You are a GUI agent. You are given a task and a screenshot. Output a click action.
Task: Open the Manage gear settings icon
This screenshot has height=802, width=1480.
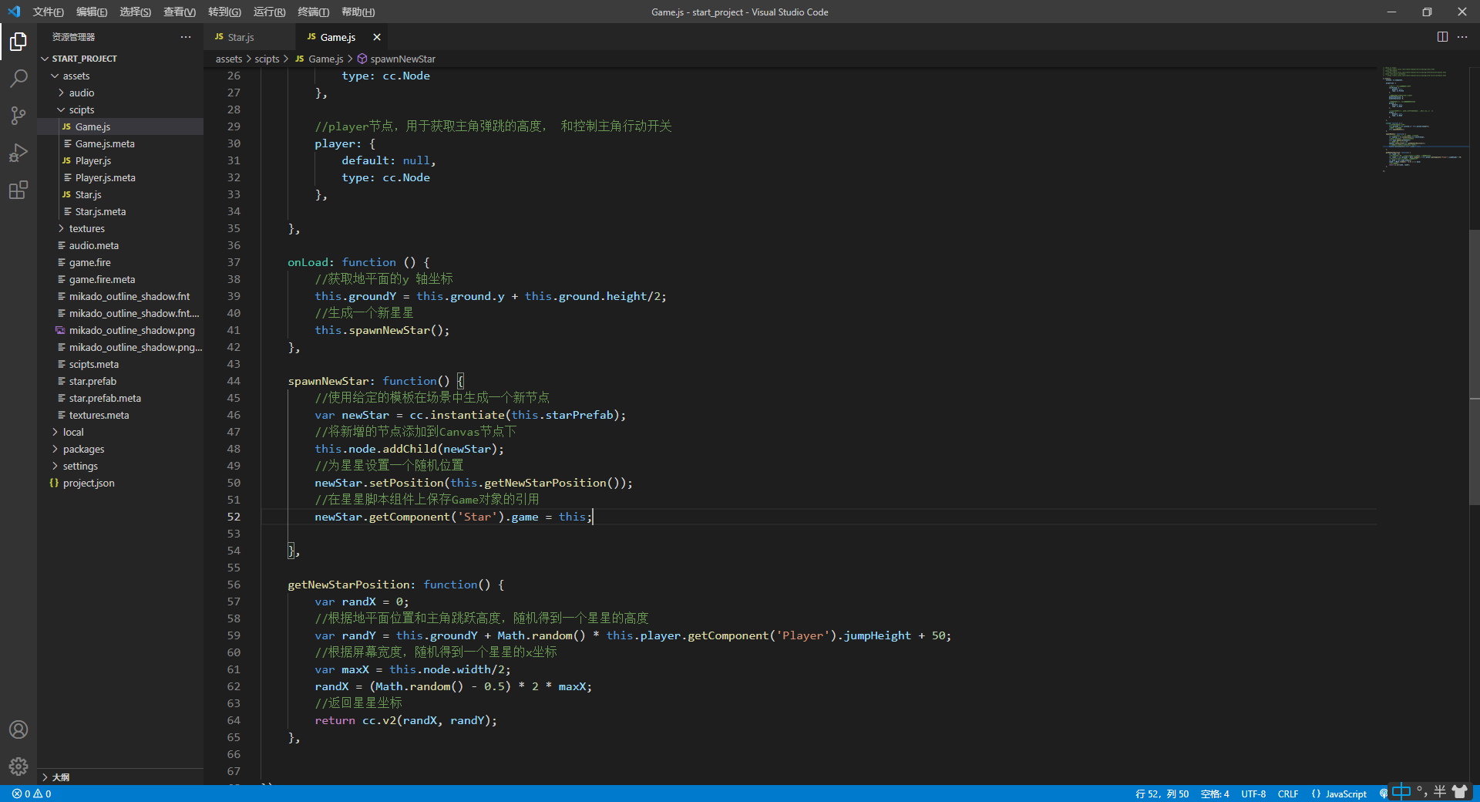(18, 767)
